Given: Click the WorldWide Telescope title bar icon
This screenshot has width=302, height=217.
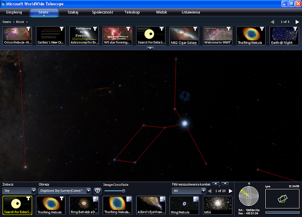Looking at the screenshot, I should pyautogui.click(x=3, y=4).
